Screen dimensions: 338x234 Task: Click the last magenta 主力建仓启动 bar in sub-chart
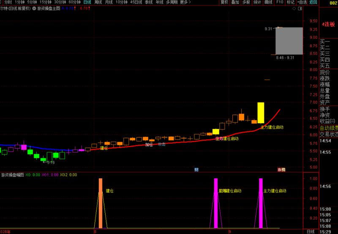point(261,203)
